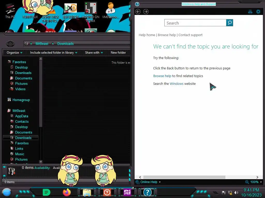Image resolution: width=265 pixels, height=198 pixels.
Task: Open the Share with dropdown
Action: coord(94,53)
